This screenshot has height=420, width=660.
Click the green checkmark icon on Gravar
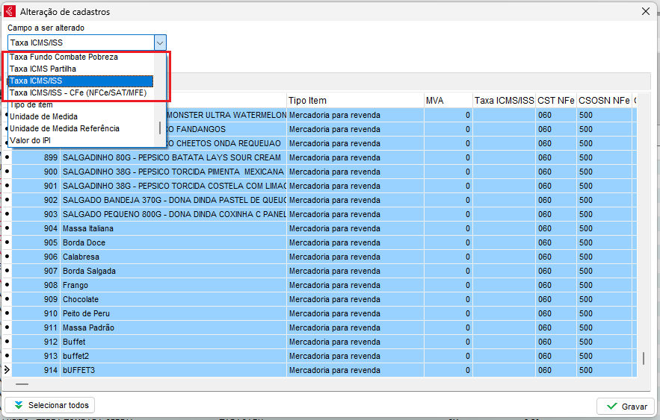point(612,407)
